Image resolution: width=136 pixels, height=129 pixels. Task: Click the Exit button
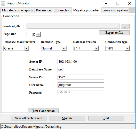tap(106, 118)
